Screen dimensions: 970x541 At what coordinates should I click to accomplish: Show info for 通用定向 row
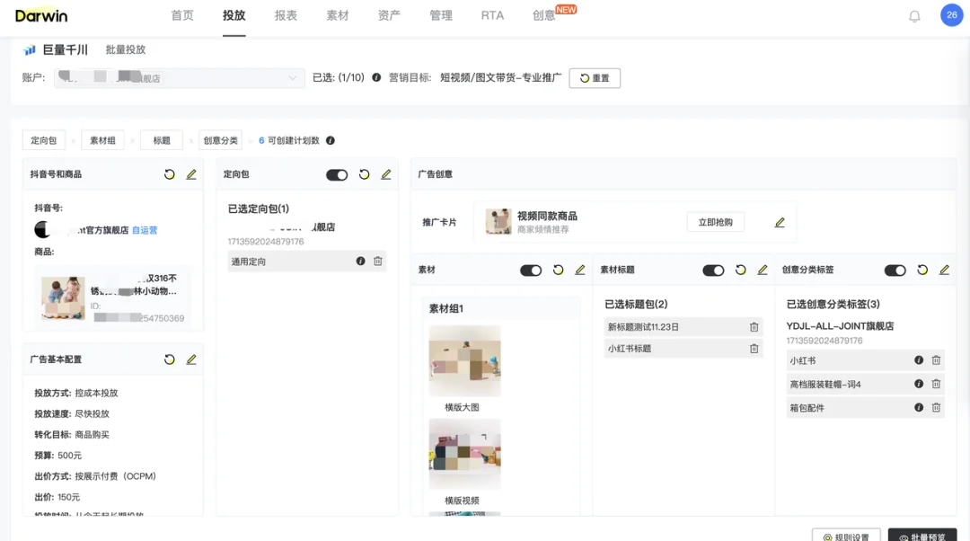[x=361, y=262]
